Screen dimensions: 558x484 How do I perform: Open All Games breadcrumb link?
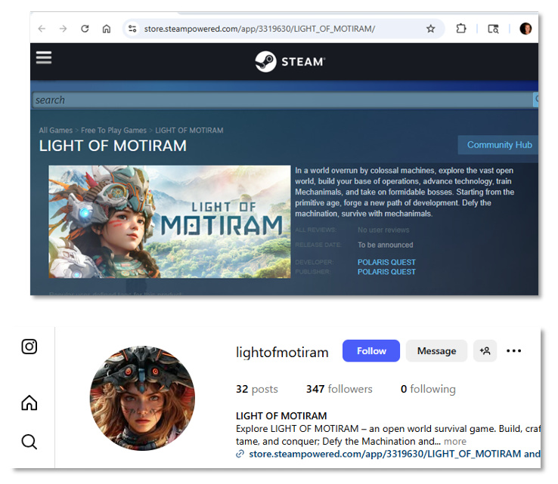point(55,131)
